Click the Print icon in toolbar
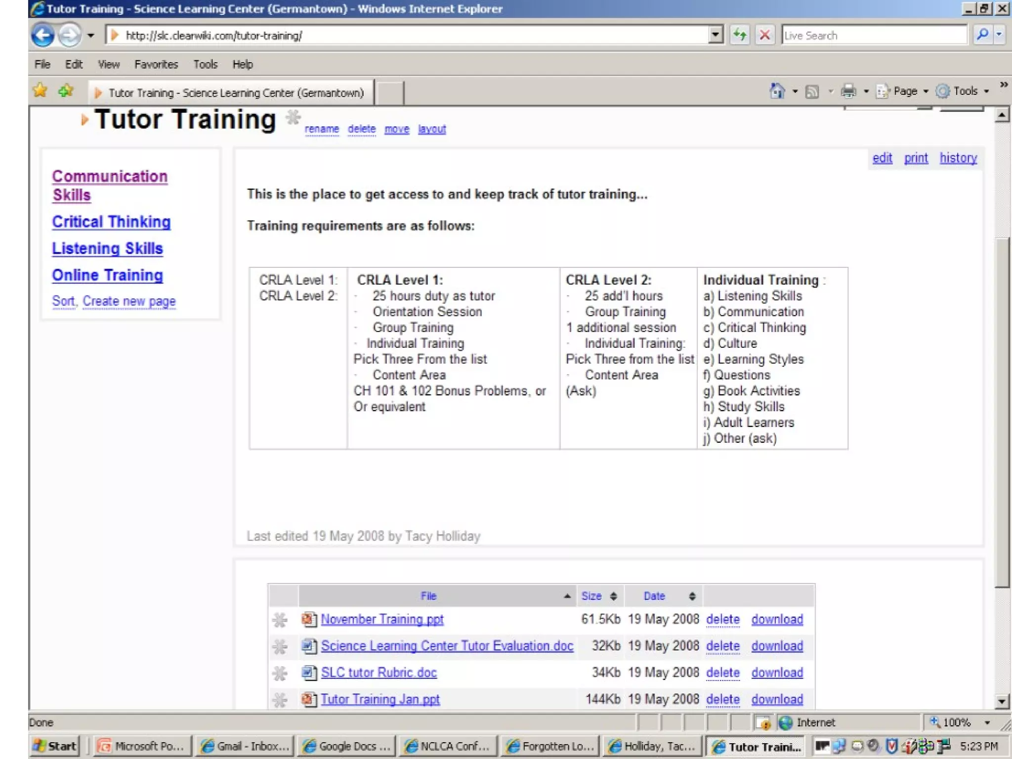The height and width of the screenshot is (759, 1012). [x=848, y=91]
